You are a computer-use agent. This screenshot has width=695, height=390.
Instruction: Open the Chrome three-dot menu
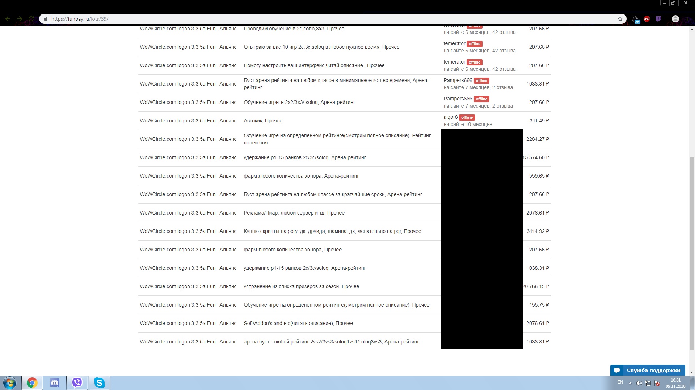coord(687,19)
